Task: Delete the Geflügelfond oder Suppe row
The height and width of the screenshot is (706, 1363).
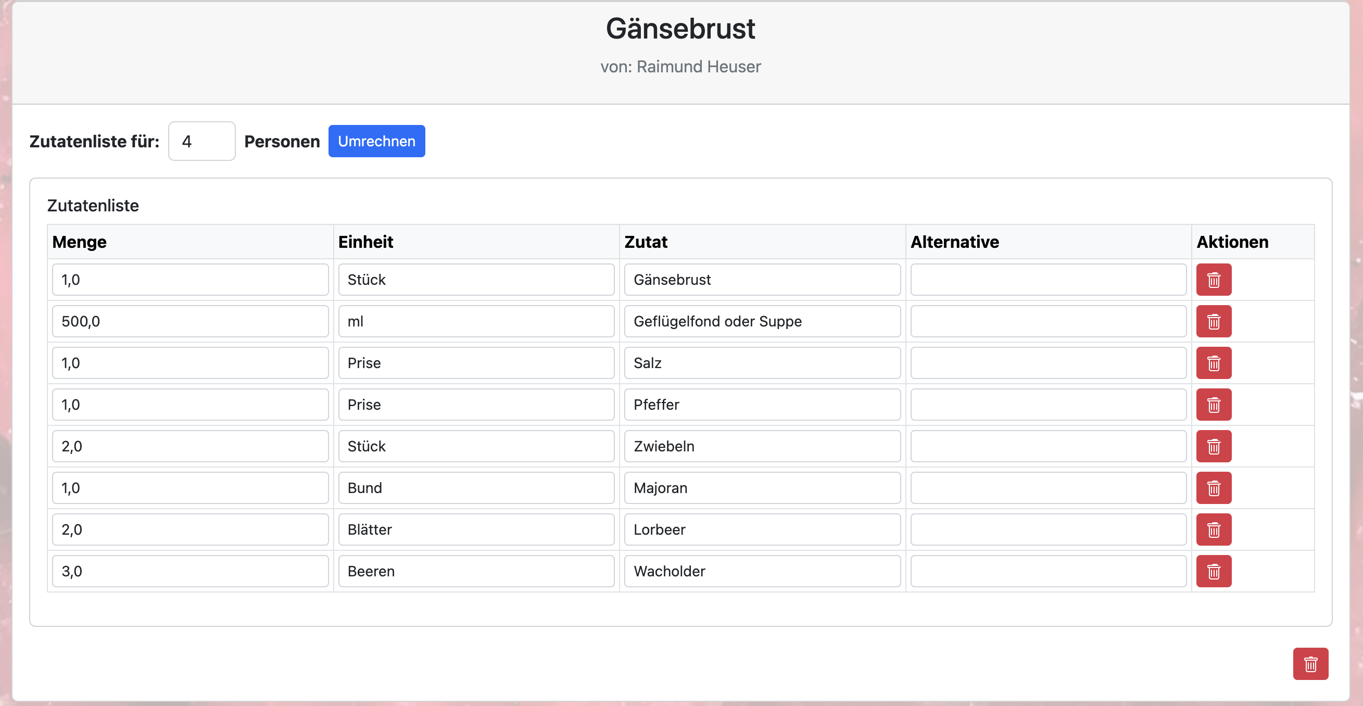Action: coord(1213,321)
